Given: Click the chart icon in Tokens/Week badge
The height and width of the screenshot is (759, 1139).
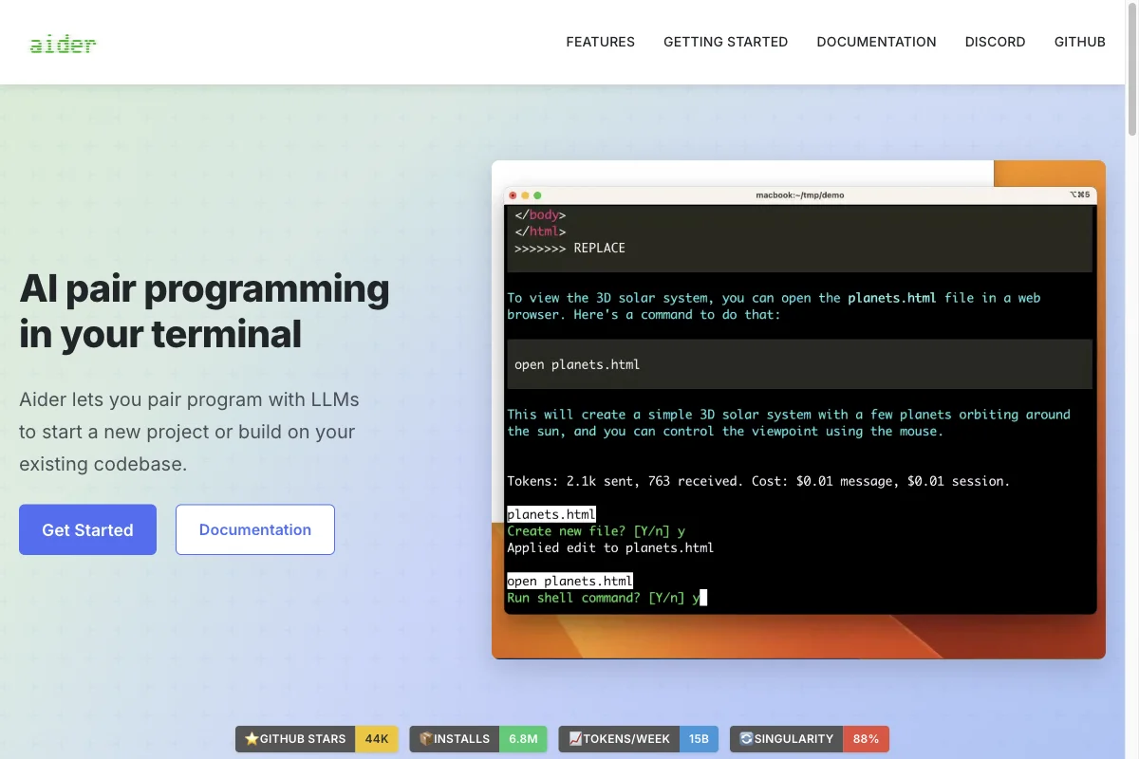Looking at the screenshot, I should pos(575,739).
